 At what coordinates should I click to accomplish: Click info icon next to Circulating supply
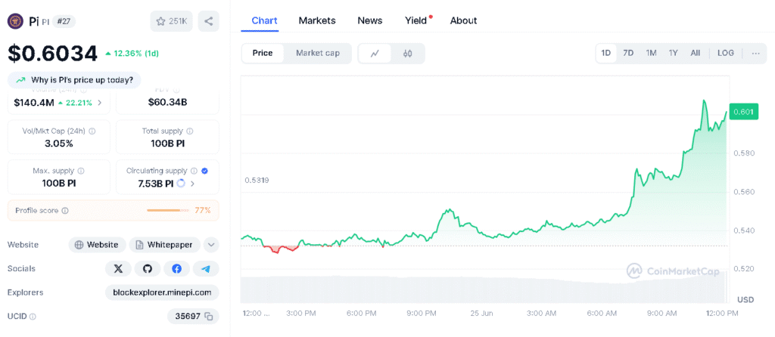click(195, 171)
